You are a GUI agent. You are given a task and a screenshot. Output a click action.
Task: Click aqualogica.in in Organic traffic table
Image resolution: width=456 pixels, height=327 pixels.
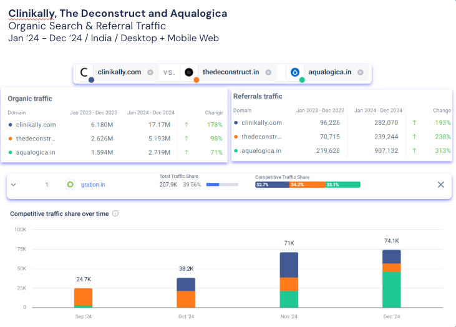(x=36, y=152)
